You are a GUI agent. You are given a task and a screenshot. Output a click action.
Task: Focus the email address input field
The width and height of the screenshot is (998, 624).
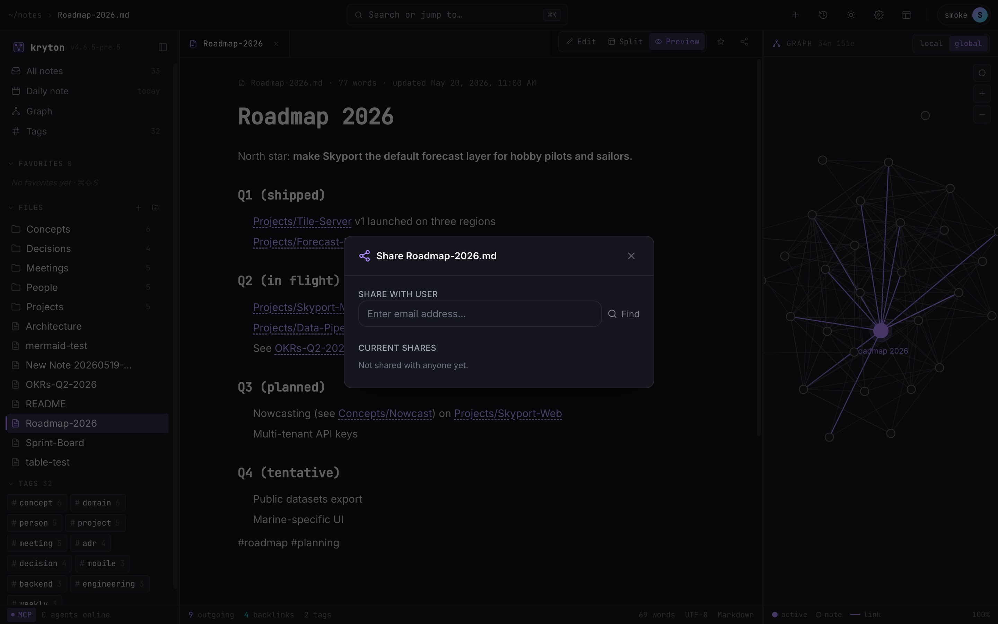coord(480,314)
